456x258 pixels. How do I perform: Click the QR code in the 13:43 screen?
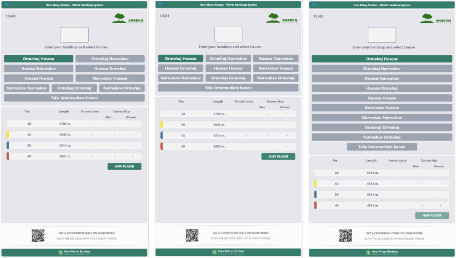pyautogui.click(x=346, y=236)
